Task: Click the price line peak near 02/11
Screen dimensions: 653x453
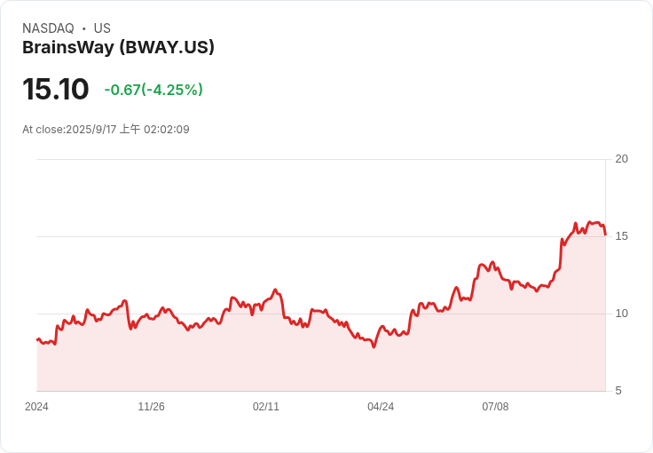Action: [275, 290]
